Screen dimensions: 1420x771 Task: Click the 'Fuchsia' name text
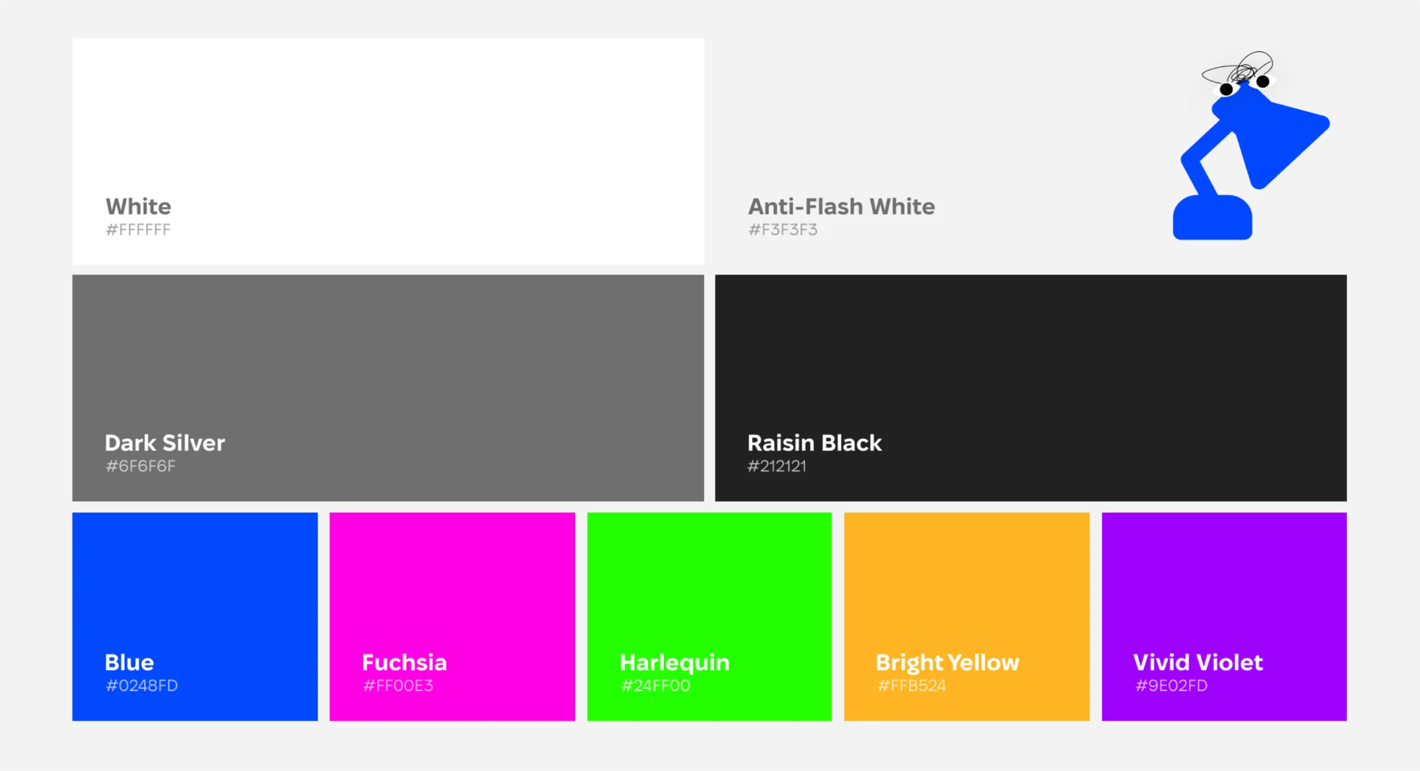pyautogui.click(x=404, y=662)
